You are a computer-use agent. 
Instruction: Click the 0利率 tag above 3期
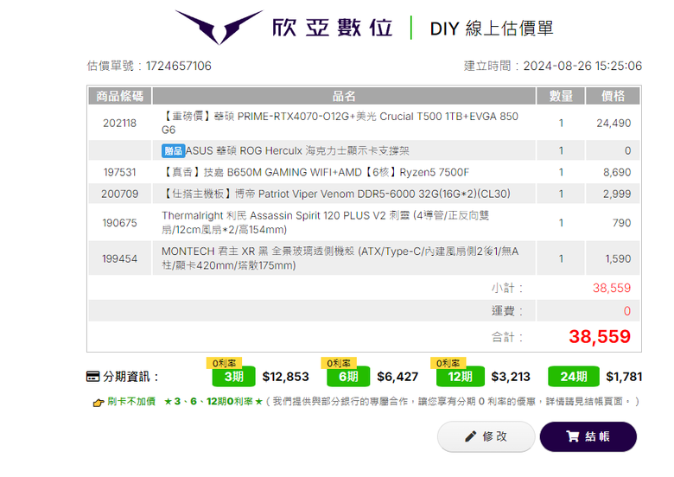coord(224,363)
